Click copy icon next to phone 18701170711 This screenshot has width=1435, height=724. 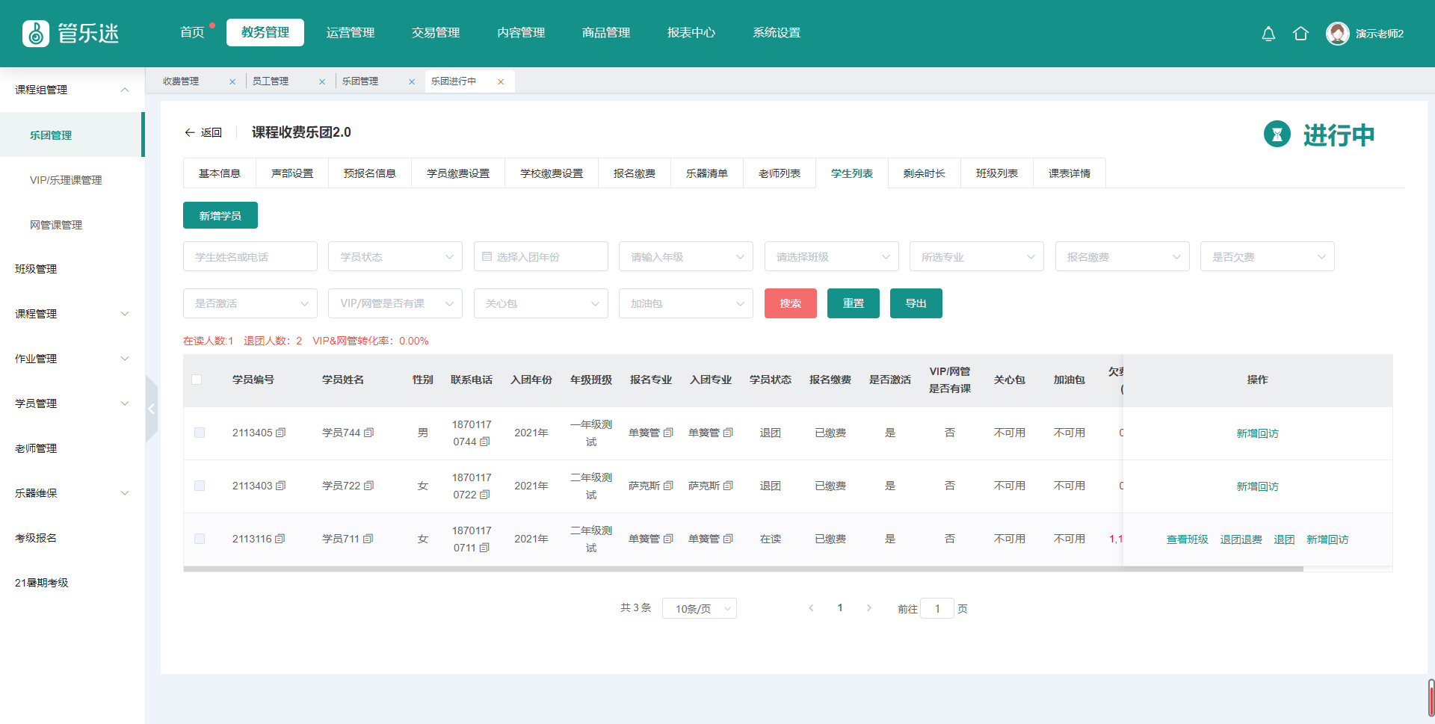[484, 548]
